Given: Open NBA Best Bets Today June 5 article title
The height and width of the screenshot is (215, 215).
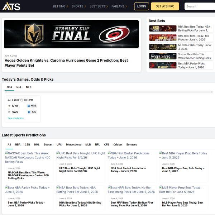Looking at the screenshot, I should pyautogui.click(x=80, y=204).
